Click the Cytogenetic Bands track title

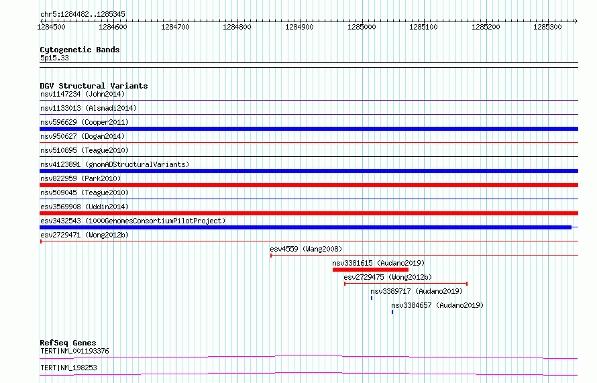pos(80,50)
